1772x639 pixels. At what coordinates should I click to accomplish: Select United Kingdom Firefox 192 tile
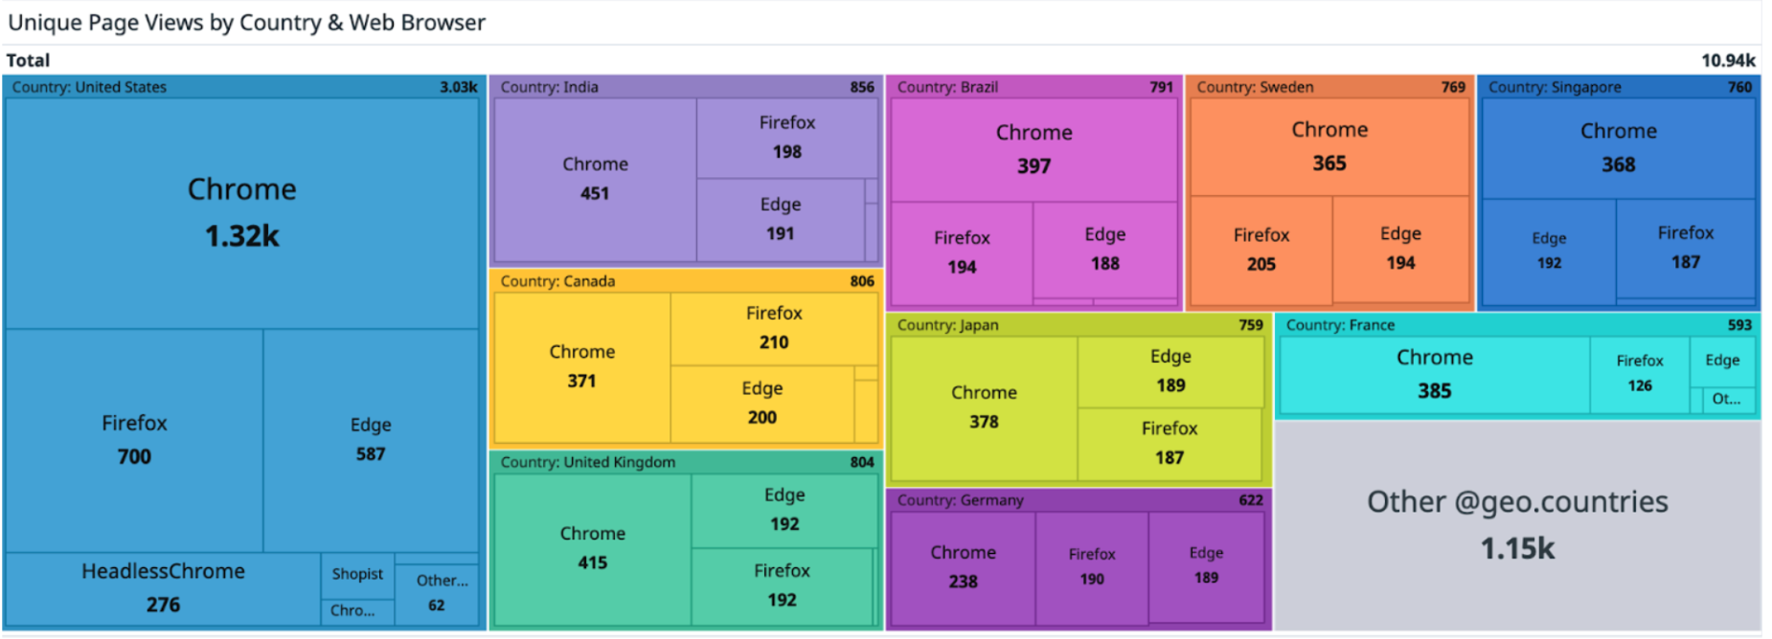[782, 586]
